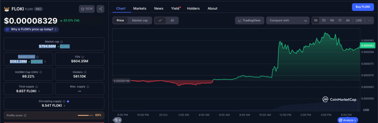Click verified checkmark beside Circulating supply
The height and width of the screenshot is (123, 378).
pyautogui.click(x=68, y=101)
